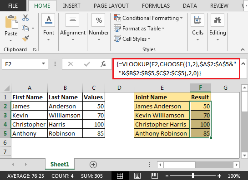Select the Sheet1 worksheet tab

pos(60,164)
